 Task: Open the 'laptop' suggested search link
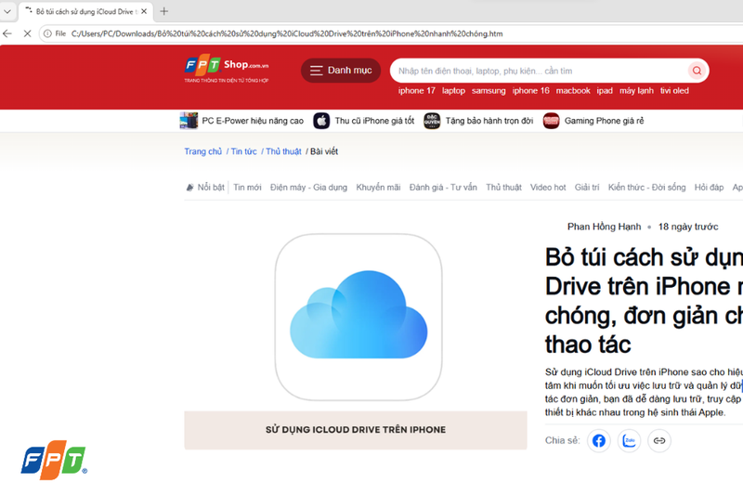[453, 90]
